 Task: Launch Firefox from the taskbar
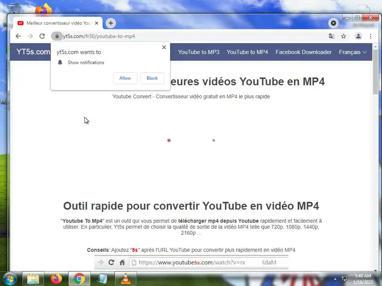click(56, 279)
